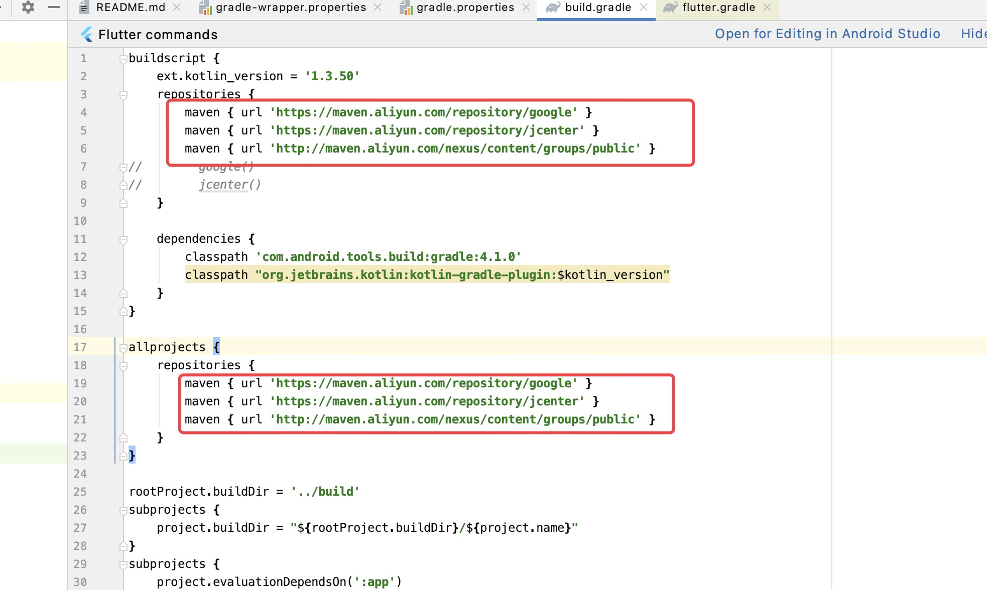Switch to the README.md tab
Image resolution: width=987 pixels, height=590 pixels.
[x=131, y=8]
